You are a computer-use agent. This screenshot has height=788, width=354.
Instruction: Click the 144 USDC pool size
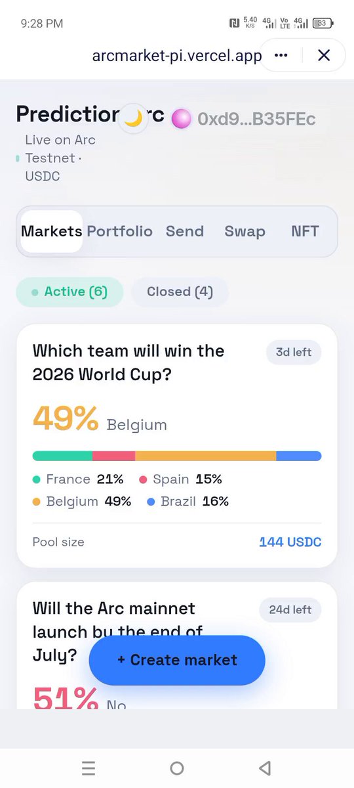click(x=290, y=542)
